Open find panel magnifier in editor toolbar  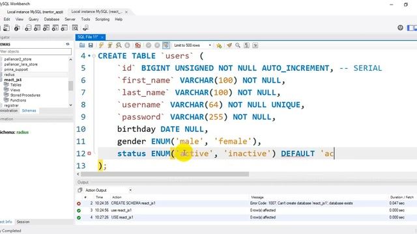point(238,45)
